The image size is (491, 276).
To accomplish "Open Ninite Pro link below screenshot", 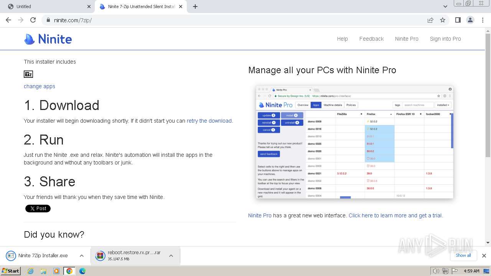I will tap(260, 215).
